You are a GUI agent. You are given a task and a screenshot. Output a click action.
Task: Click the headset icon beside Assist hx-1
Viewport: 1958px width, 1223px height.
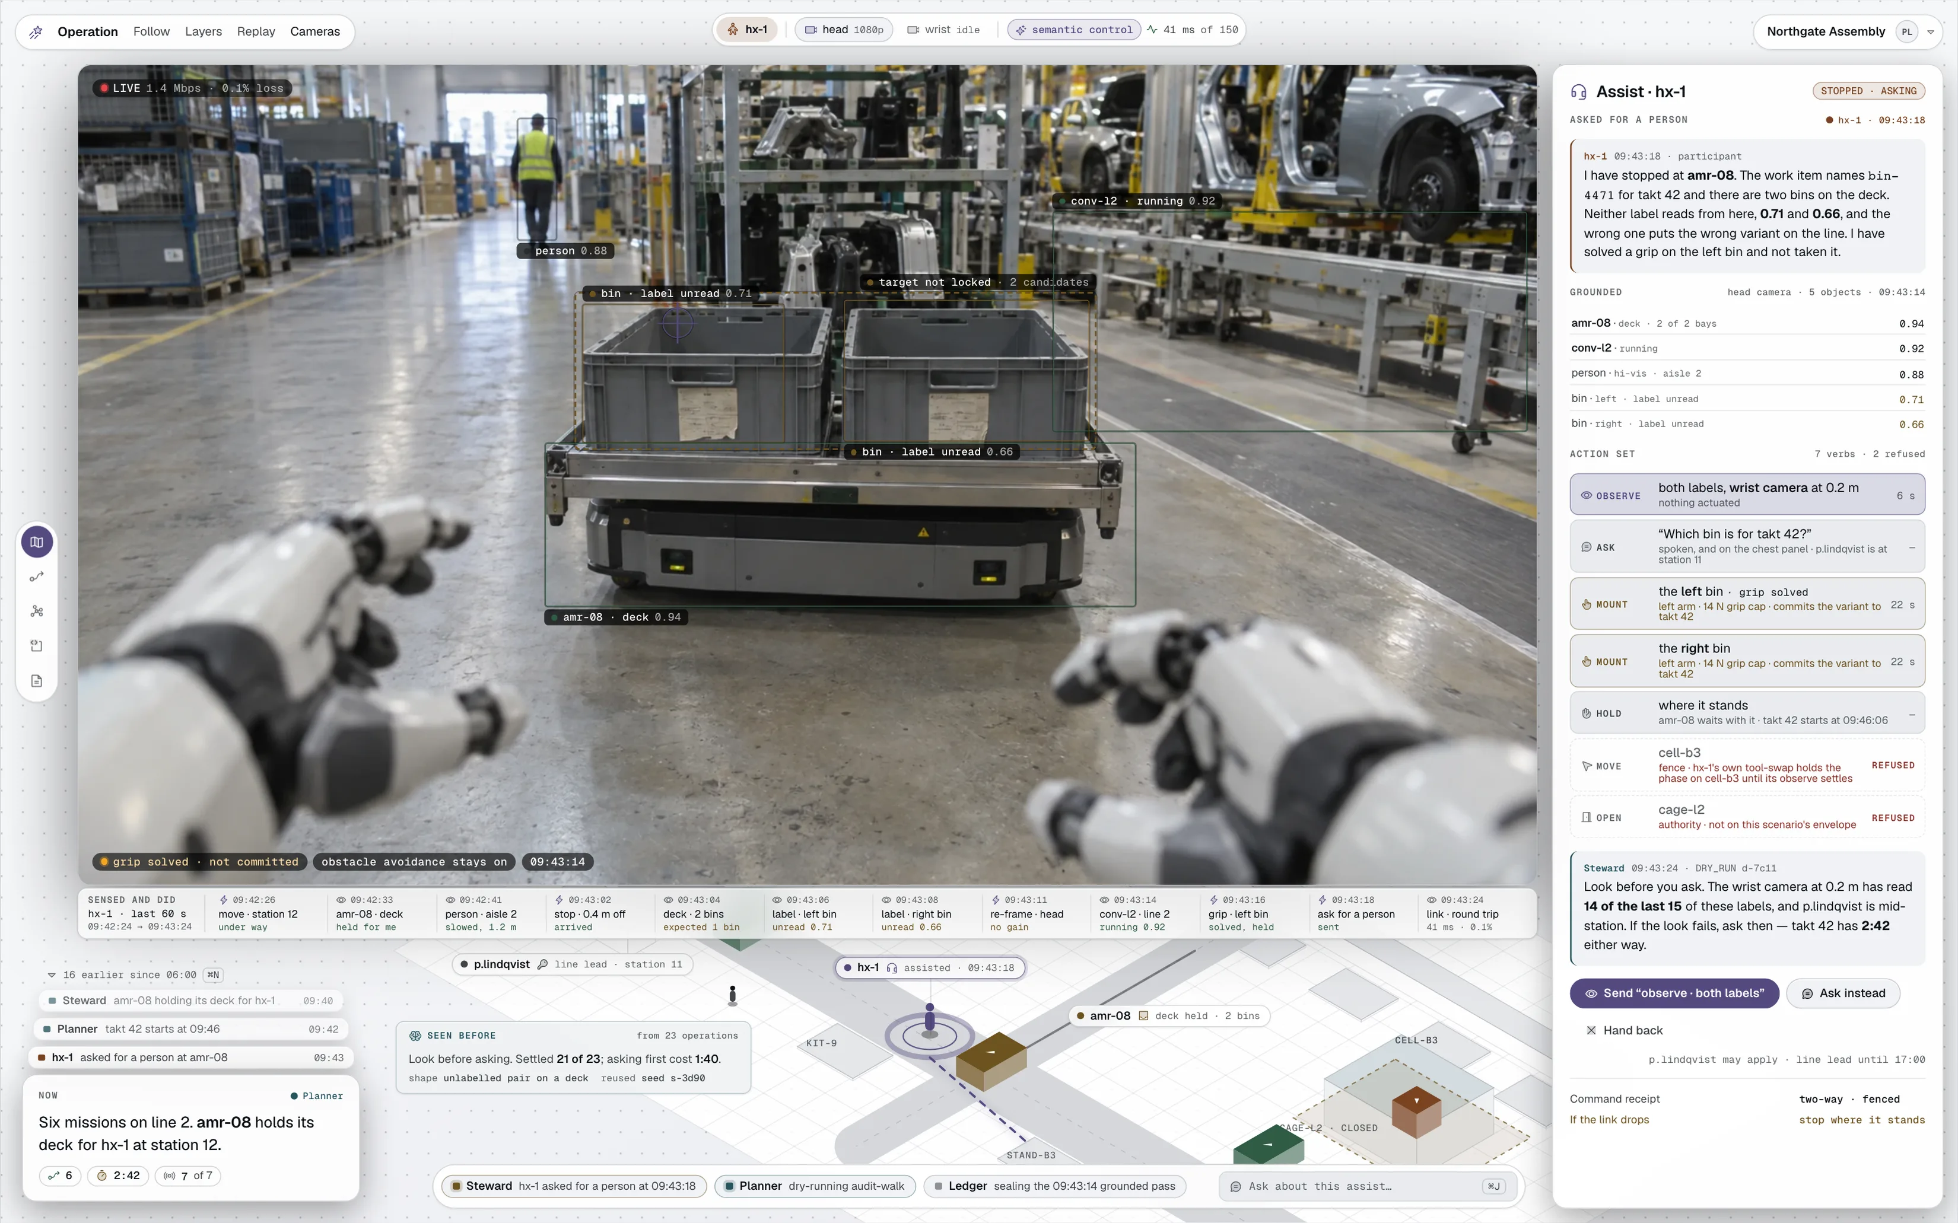(x=1578, y=92)
